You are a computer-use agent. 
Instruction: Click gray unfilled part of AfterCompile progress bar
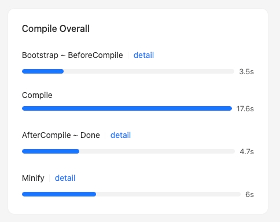(157, 151)
